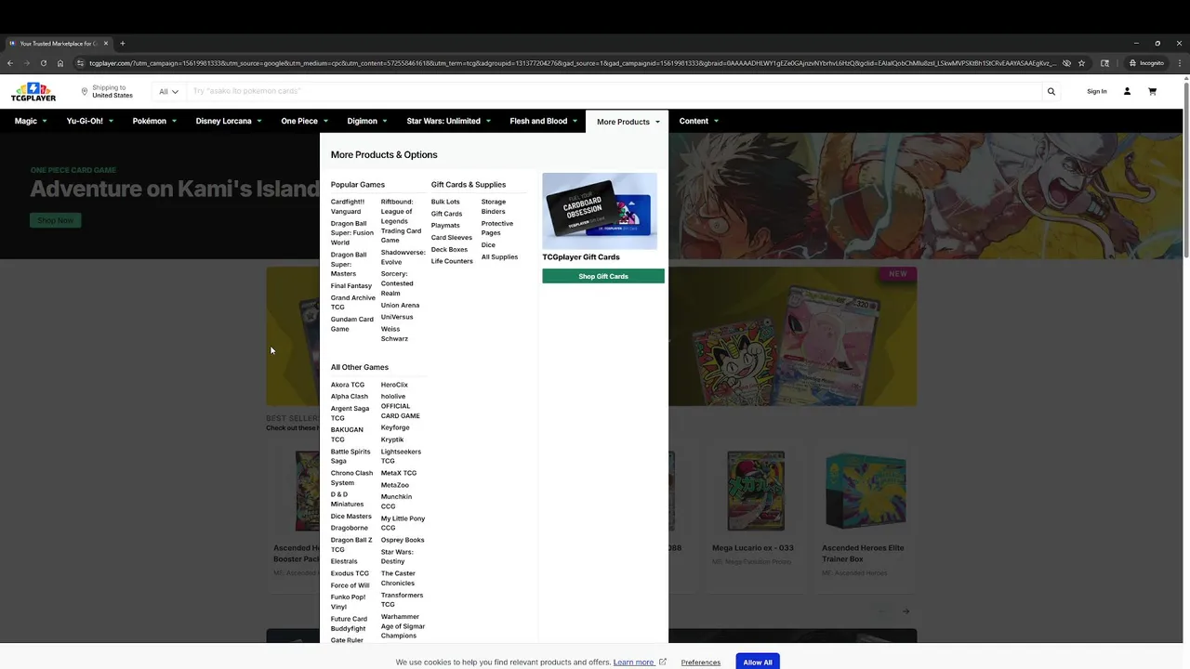Open the shopping cart icon
Screen dimensions: 1190x669
pos(1152,91)
